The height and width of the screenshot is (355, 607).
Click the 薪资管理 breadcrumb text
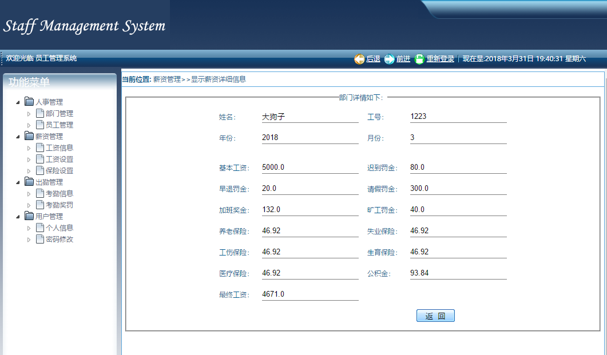tap(167, 79)
